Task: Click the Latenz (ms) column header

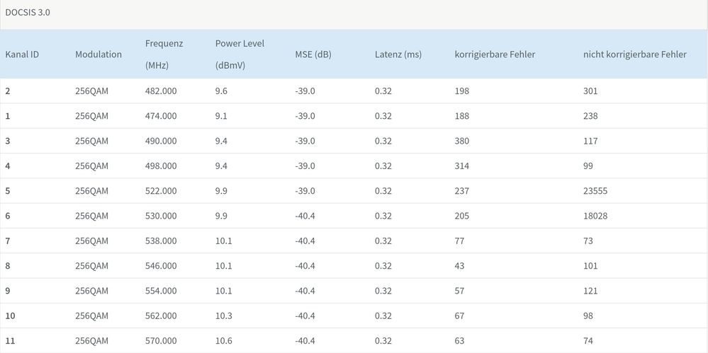Action: pyautogui.click(x=398, y=54)
